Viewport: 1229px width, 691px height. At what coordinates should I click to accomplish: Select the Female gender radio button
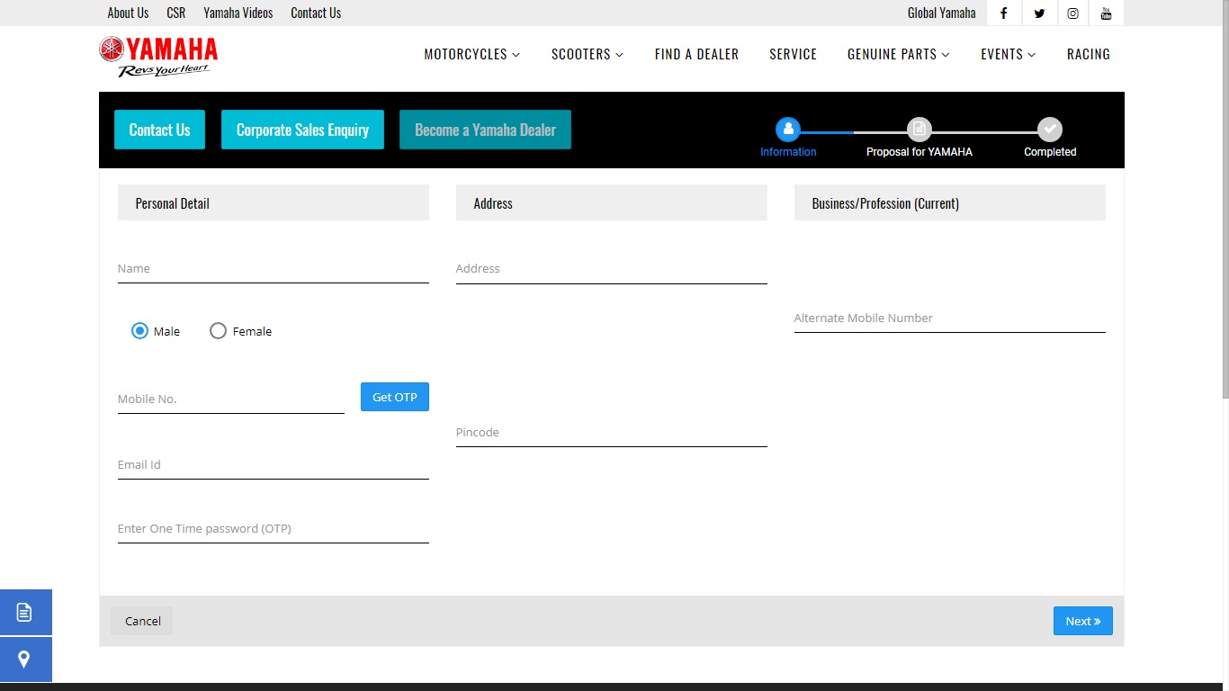(x=218, y=330)
